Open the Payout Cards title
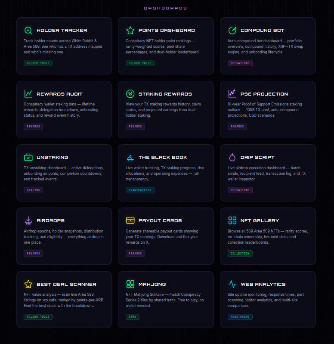The image size is (334, 344). click(x=160, y=220)
